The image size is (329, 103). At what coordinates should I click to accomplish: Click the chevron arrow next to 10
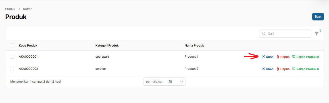pos(182,82)
